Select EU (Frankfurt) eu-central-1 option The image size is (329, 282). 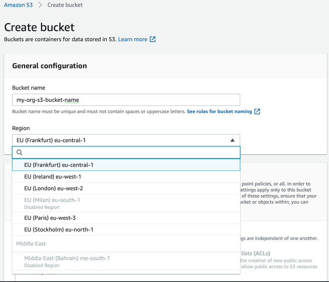pyautogui.click(x=59, y=165)
